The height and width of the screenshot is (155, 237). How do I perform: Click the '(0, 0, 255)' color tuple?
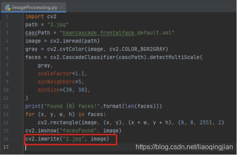[x=195, y=123]
